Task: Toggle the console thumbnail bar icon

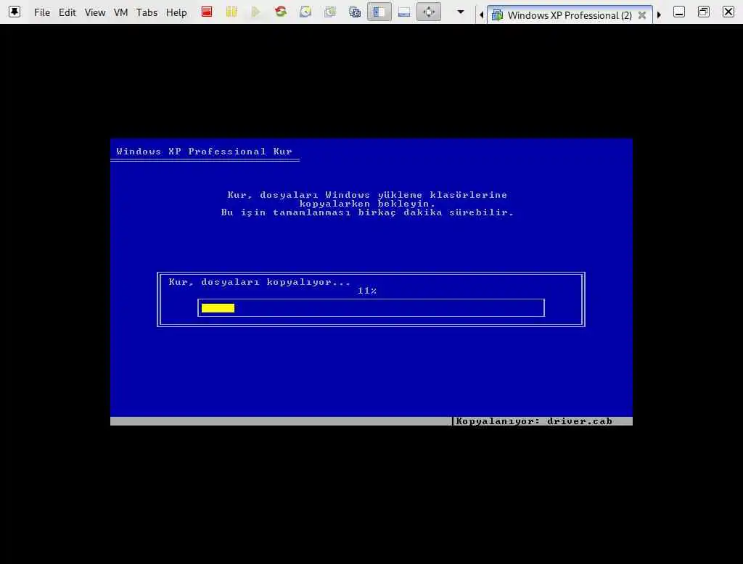Action: point(403,12)
